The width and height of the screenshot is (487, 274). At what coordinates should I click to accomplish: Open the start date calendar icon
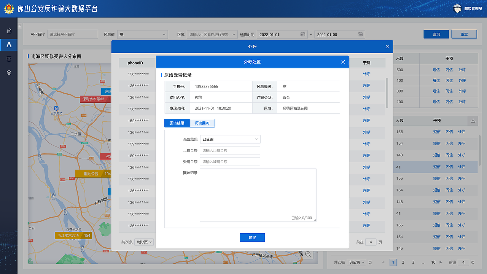(303, 34)
